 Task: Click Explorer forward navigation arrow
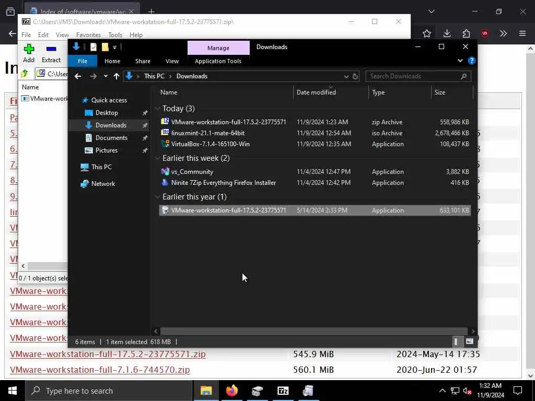93,76
